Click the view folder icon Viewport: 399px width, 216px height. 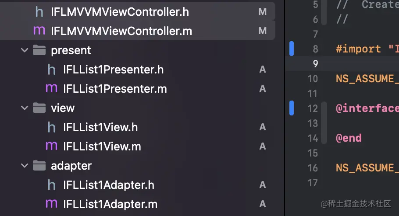point(39,108)
